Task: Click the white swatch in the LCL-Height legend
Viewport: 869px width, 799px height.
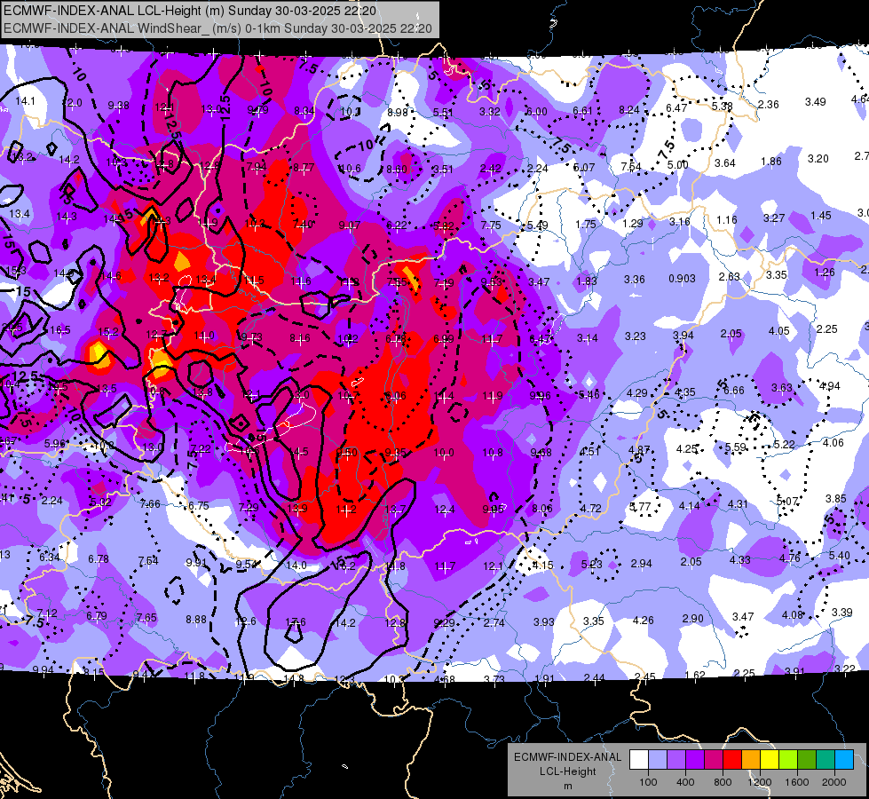Action: pyautogui.click(x=638, y=760)
